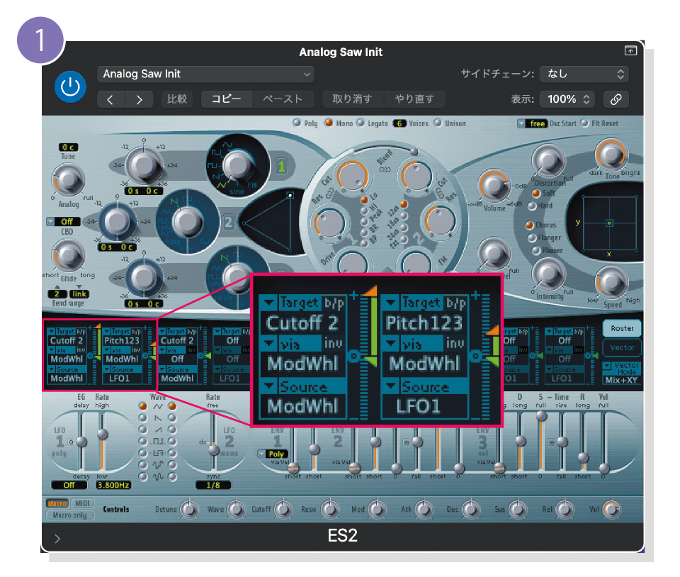Click the Voices count 6 field

(x=399, y=123)
